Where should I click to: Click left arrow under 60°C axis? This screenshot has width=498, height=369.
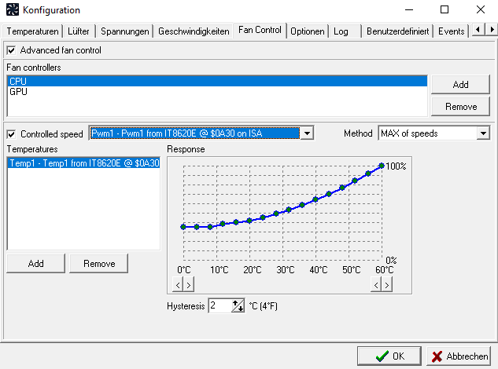coord(376,285)
